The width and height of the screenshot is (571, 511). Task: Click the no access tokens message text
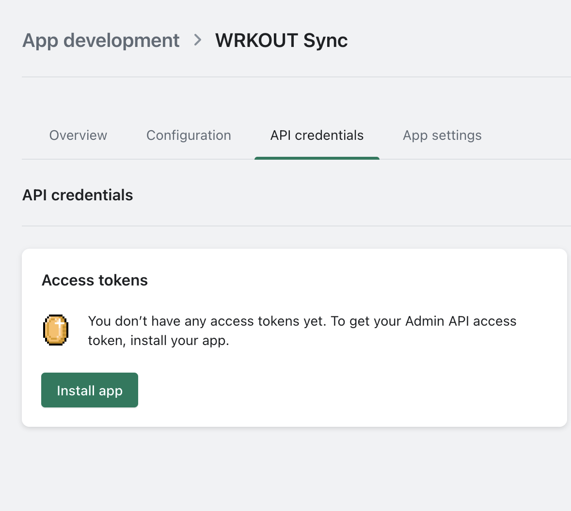pos(302,321)
